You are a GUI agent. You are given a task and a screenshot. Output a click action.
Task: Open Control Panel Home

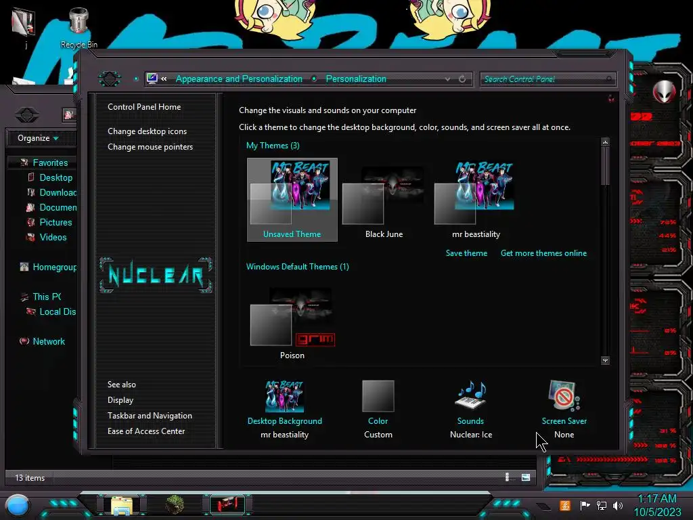pyautogui.click(x=144, y=106)
